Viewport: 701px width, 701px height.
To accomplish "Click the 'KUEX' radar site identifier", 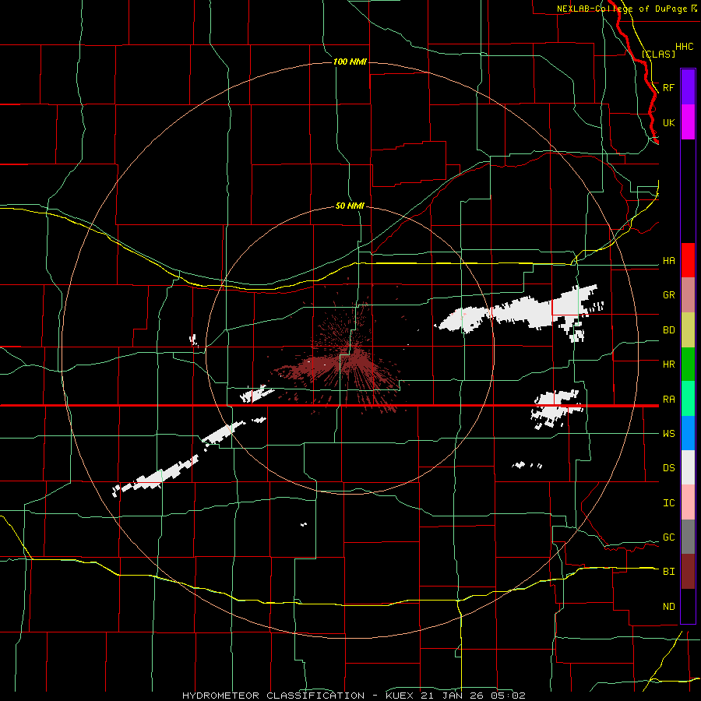I will pos(400,696).
